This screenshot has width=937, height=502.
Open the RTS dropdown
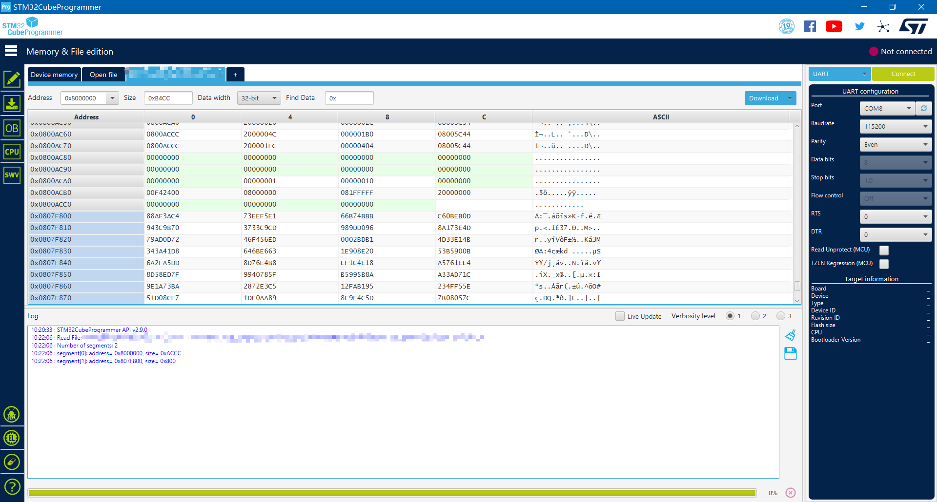point(896,216)
